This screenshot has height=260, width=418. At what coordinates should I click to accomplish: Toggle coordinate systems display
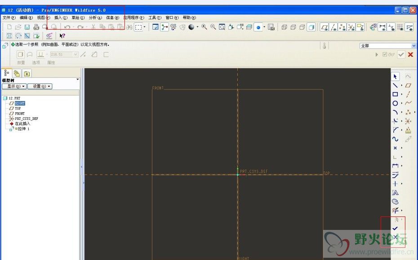point(351,27)
